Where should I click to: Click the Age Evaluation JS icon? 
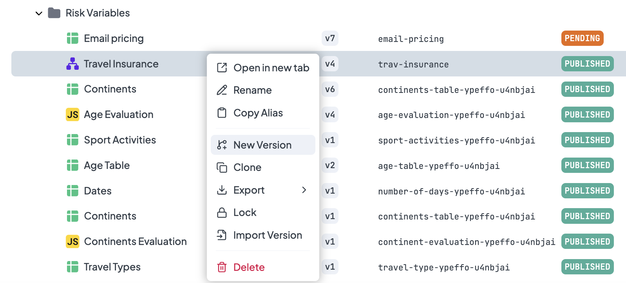[72, 114]
